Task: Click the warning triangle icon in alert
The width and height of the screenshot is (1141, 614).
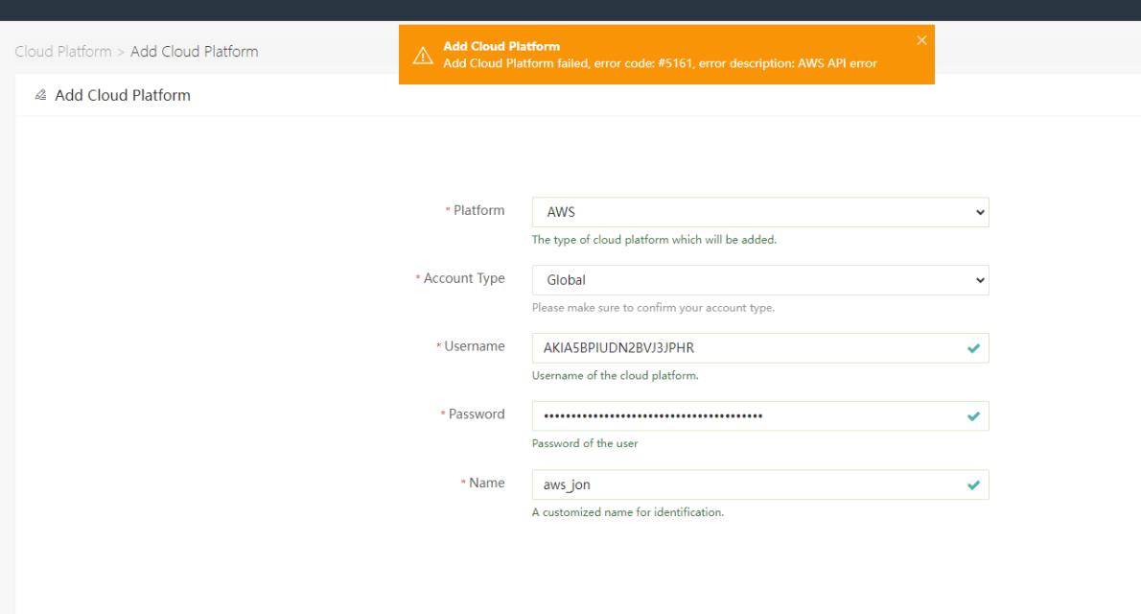Action: pyautogui.click(x=423, y=56)
